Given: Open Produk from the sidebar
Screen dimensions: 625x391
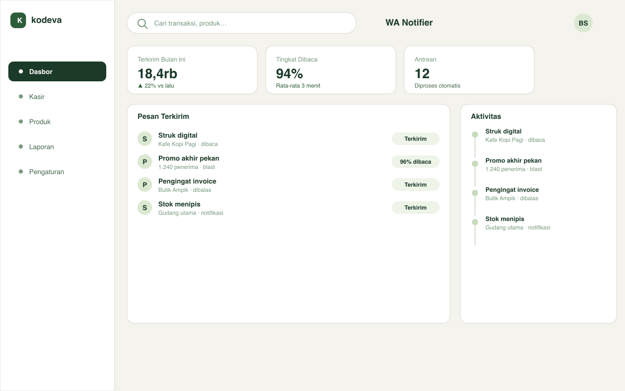Looking at the screenshot, I should pos(57,121).
